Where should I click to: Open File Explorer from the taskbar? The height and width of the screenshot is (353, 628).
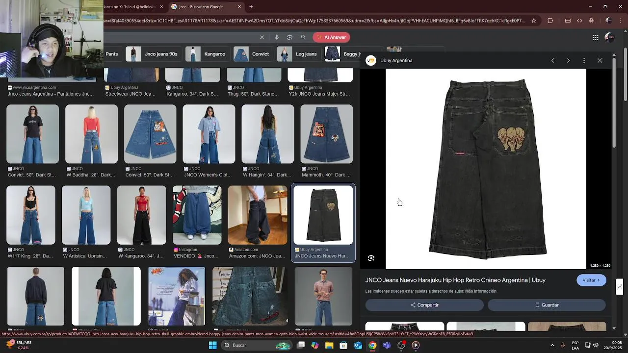(329, 345)
